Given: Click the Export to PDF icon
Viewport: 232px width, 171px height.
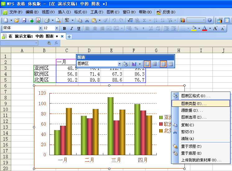Looking at the screenshot, I should 38,20.
